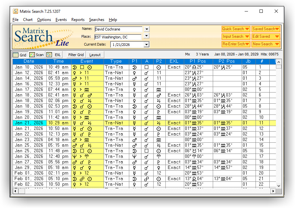Click the Filter Grid button

click(76, 55)
